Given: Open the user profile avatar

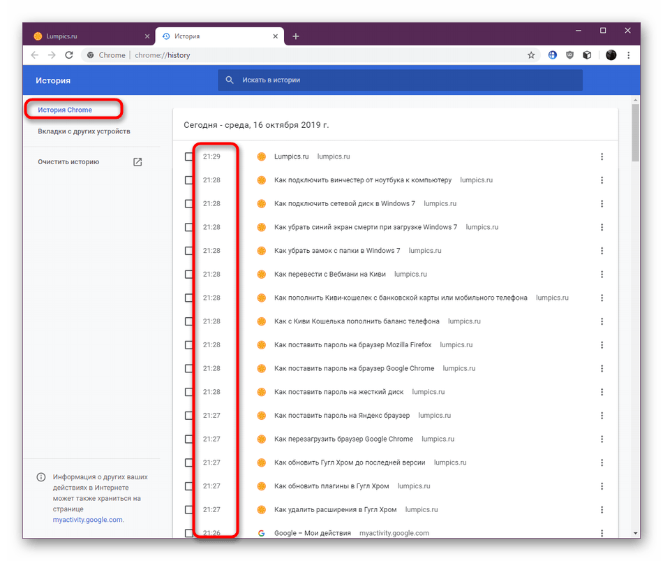Looking at the screenshot, I should coord(611,55).
